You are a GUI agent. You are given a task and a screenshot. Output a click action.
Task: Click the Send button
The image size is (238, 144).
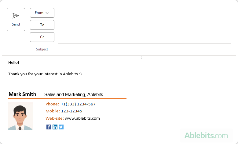click(16, 19)
